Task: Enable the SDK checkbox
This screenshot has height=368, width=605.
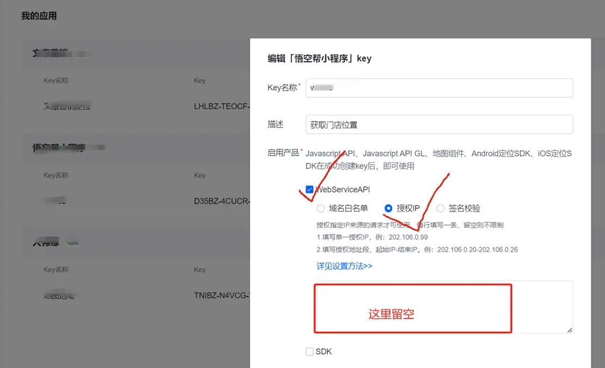Action: point(309,352)
